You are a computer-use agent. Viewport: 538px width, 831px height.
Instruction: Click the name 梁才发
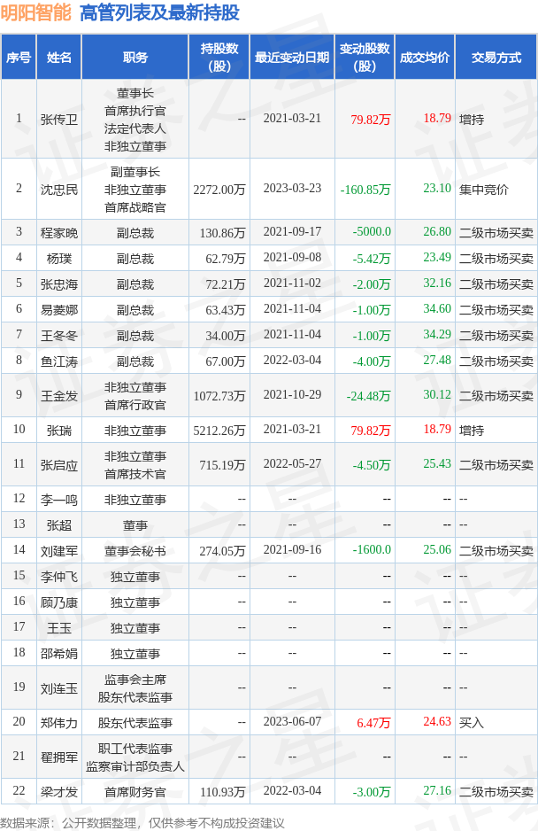[x=58, y=792]
